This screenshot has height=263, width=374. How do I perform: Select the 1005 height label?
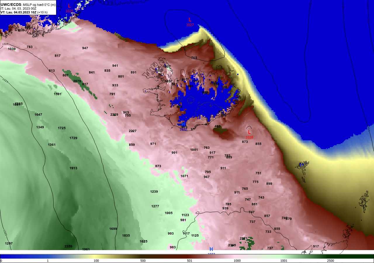(169, 213)
